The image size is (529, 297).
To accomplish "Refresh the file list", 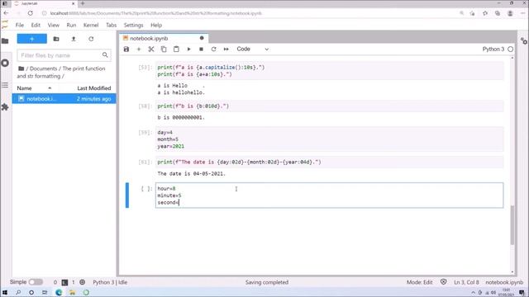I will pos(91,39).
